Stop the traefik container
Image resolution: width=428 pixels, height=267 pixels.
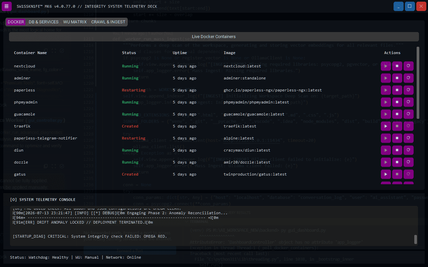tap(397, 126)
